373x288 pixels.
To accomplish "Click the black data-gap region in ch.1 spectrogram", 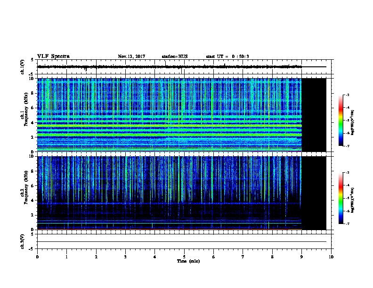I will [314, 115].
